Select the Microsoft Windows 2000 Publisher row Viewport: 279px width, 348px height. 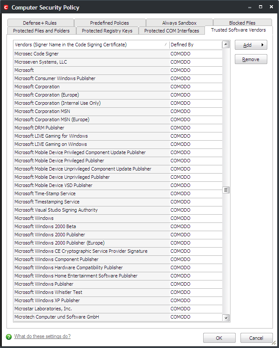pos(118,234)
